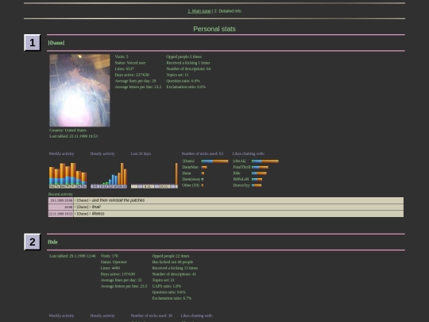Click the rank 2 number badge
Viewport: 429px width, 322px height.
(33, 242)
